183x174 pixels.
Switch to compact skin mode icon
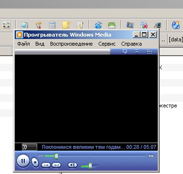[x=149, y=52]
